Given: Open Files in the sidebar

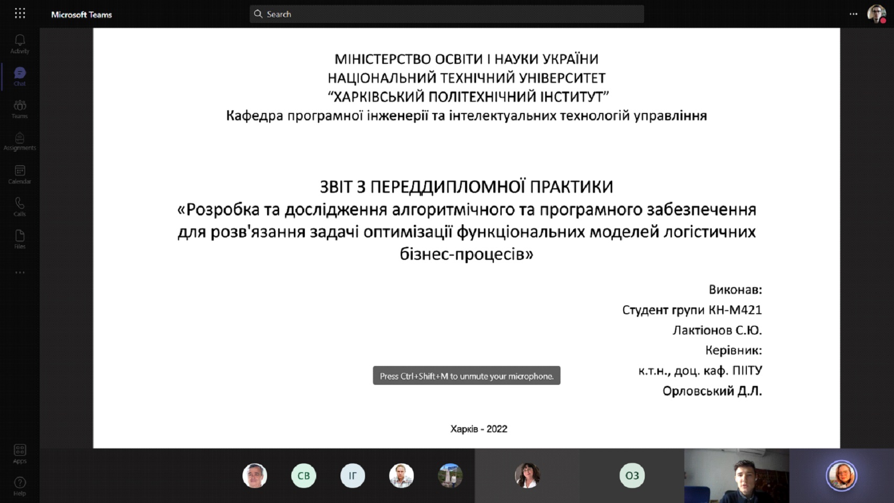Looking at the screenshot, I should 20,239.
